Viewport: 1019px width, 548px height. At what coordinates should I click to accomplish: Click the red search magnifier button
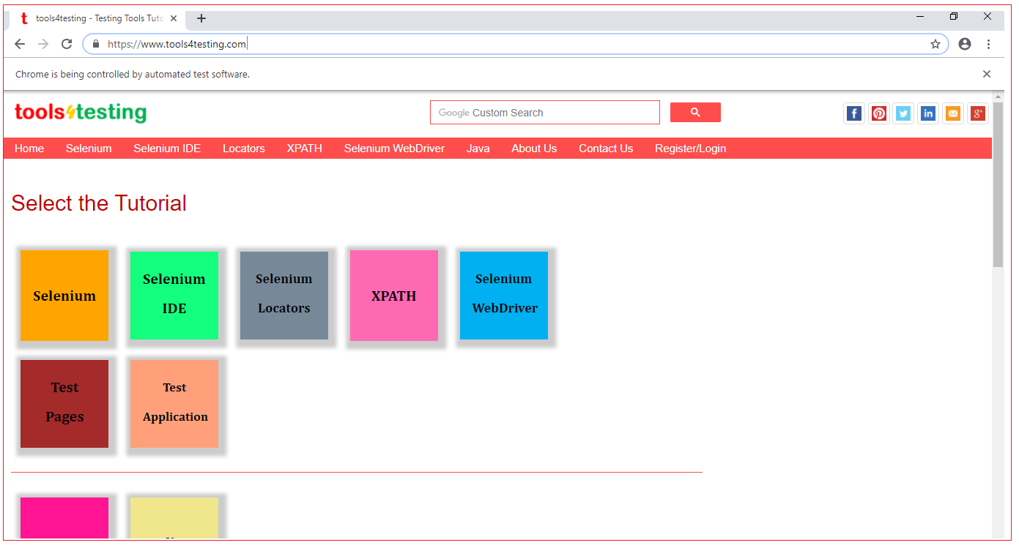tap(695, 113)
